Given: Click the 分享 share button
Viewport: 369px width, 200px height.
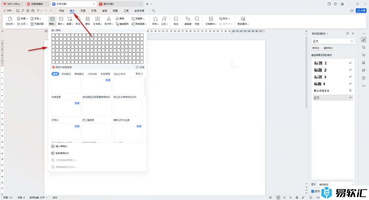Looking at the screenshot, I should 361,11.
